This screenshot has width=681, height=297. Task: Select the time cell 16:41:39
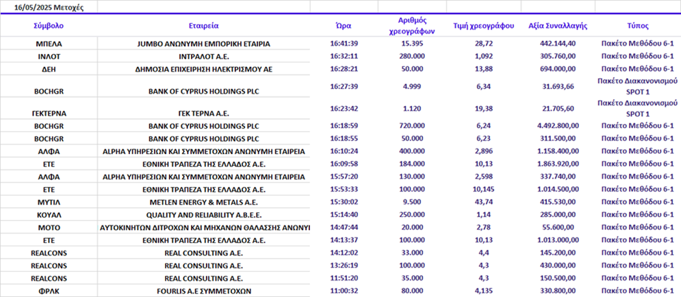pos(344,43)
